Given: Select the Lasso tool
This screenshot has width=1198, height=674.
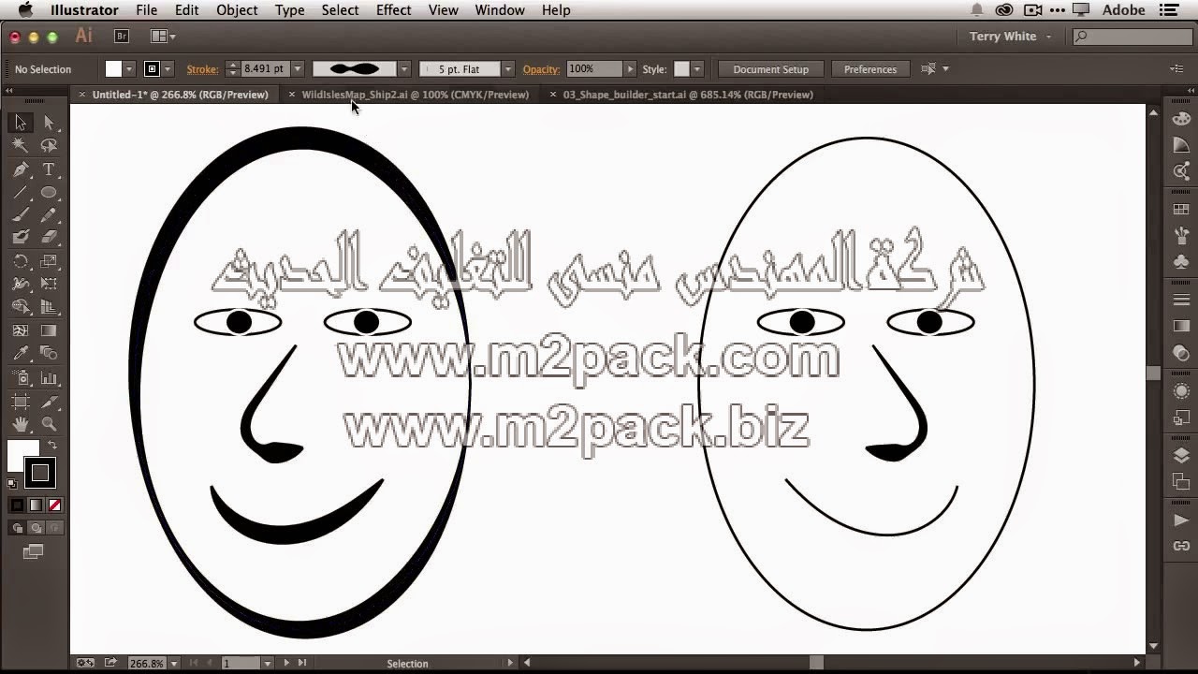Looking at the screenshot, I should pos(49,146).
